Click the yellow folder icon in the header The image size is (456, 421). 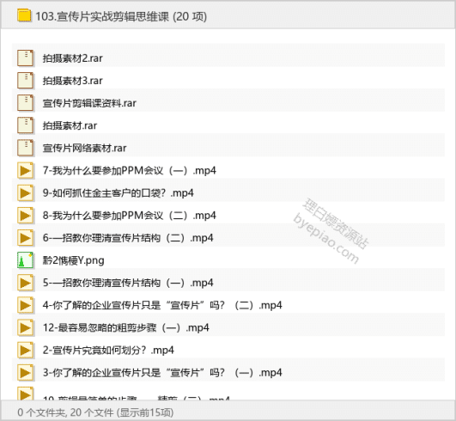click(x=24, y=15)
